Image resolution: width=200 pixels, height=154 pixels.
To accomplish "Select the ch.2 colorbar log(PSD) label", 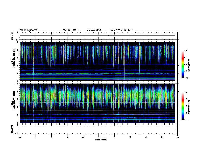I will (189, 107).
